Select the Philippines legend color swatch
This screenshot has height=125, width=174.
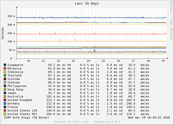(5, 86)
